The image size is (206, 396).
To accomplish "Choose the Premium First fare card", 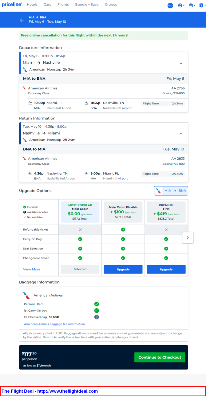I will (166, 212).
